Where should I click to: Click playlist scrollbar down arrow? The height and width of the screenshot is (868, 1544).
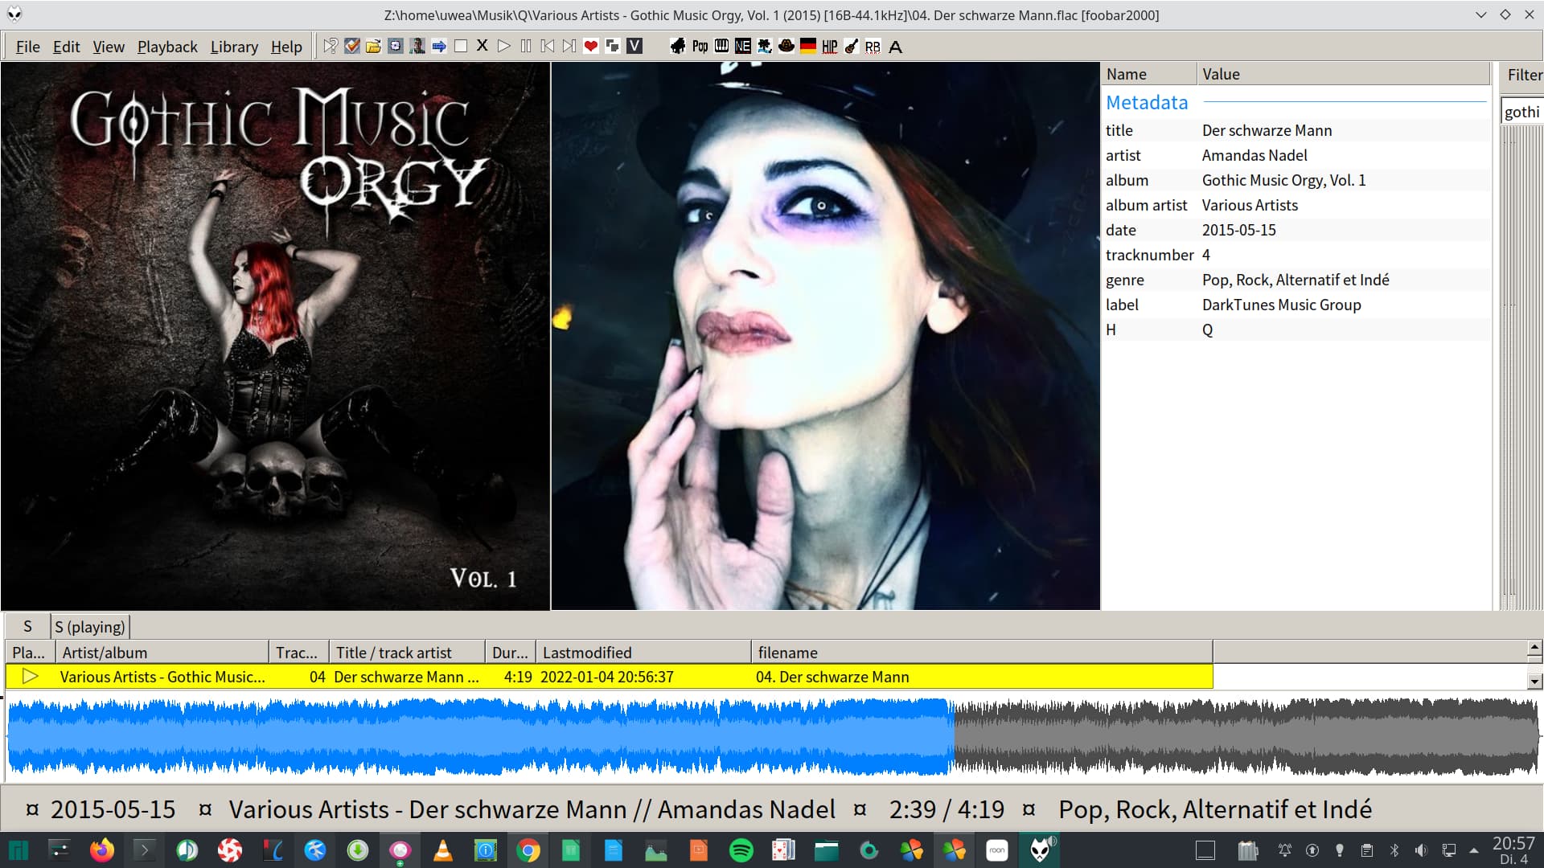pos(1534,682)
